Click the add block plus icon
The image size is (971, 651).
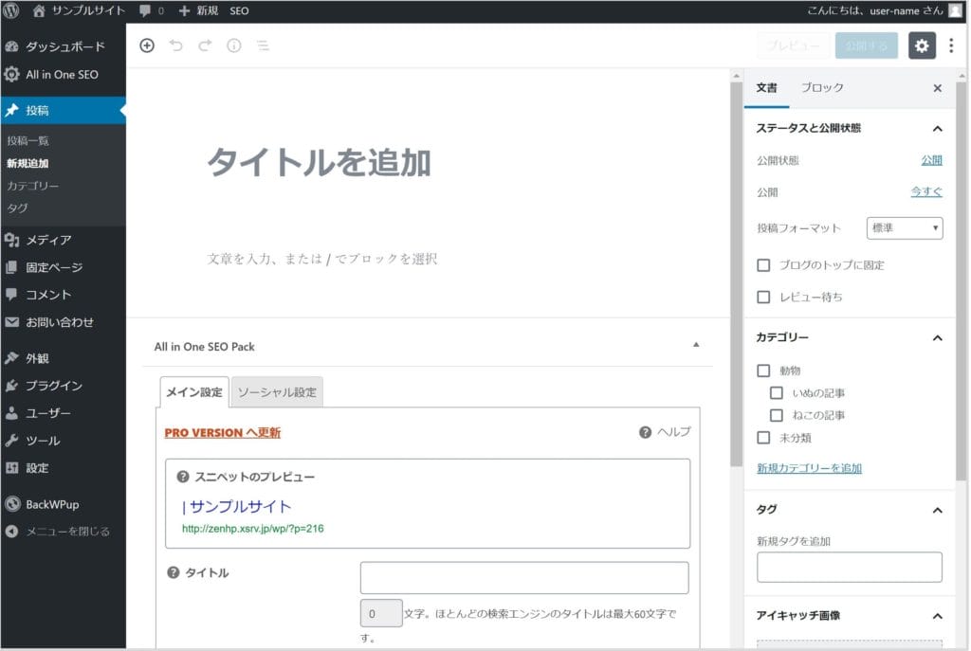[x=147, y=45]
